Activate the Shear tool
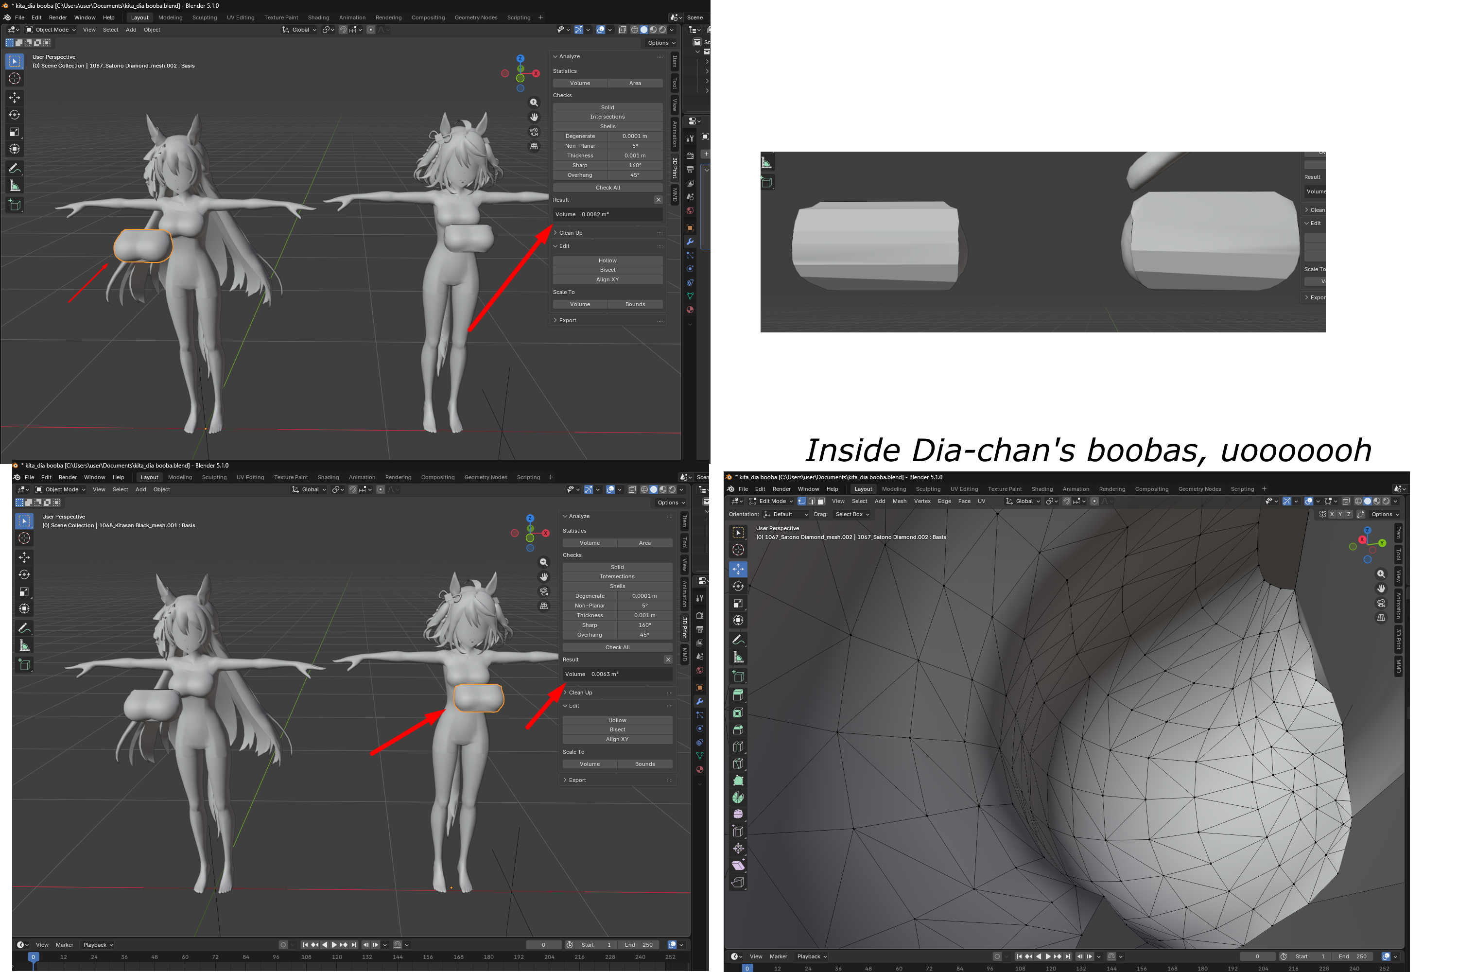 point(738,866)
